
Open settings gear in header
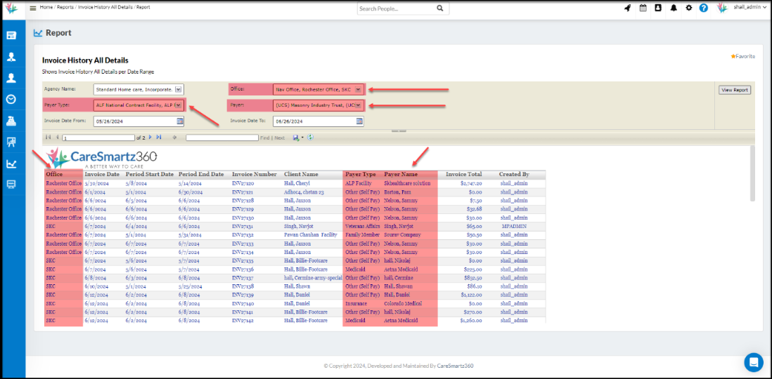point(688,8)
